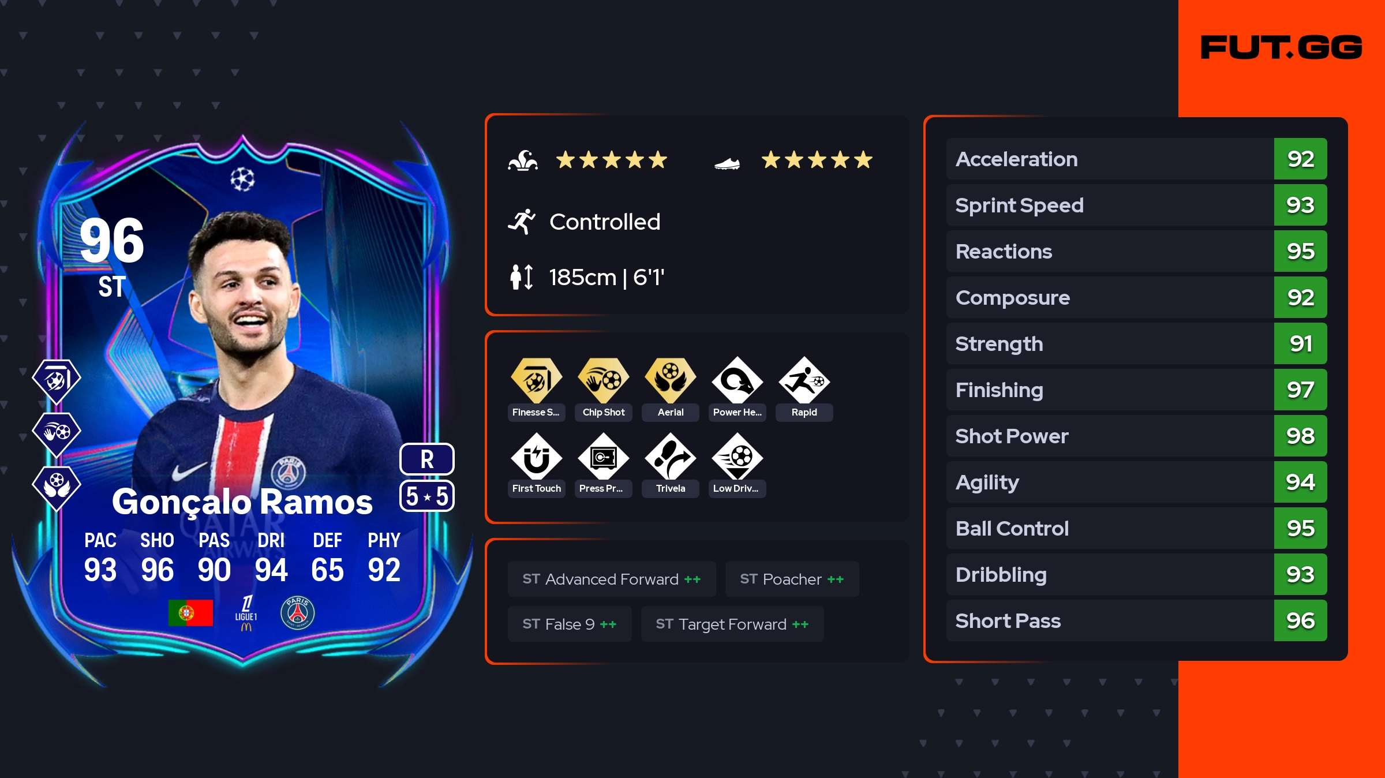The width and height of the screenshot is (1385, 778).
Task: Click the skill moves star rating icon
Action: click(523, 160)
